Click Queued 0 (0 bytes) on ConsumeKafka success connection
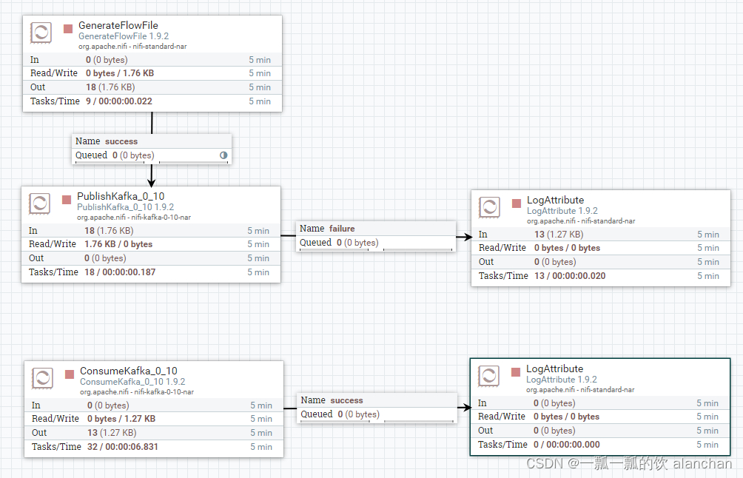 (x=340, y=414)
